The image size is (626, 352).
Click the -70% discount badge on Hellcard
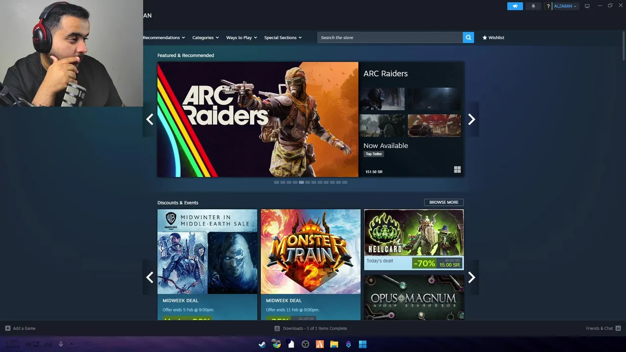424,264
